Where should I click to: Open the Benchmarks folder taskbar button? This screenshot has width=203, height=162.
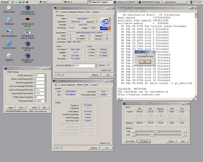[x=175, y=2]
